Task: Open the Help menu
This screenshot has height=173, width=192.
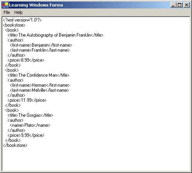Action: pyautogui.click(x=19, y=12)
